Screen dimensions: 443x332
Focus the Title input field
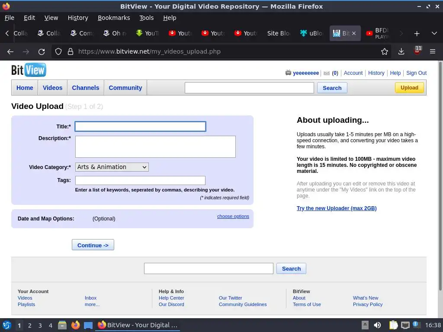[141, 127]
